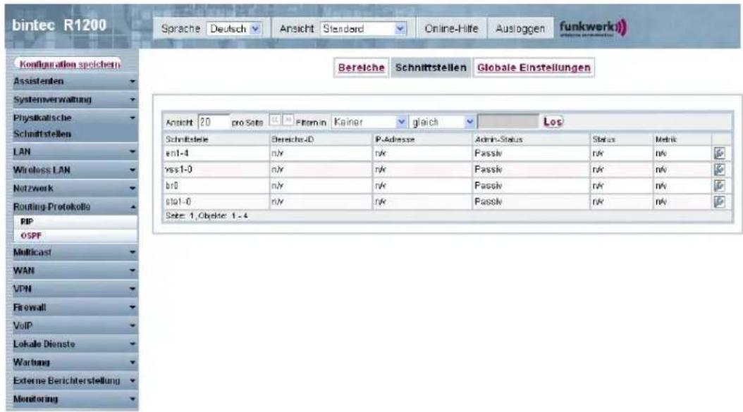The height and width of the screenshot is (412, 743).
Task: Click the Bereichs-ID column header
Action: pyautogui.click(x=293, y=139)
